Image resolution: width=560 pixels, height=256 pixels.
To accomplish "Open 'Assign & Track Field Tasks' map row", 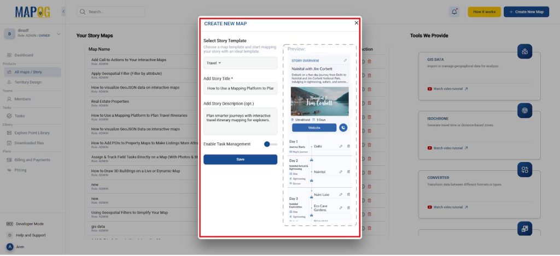I will pos(144,157).
